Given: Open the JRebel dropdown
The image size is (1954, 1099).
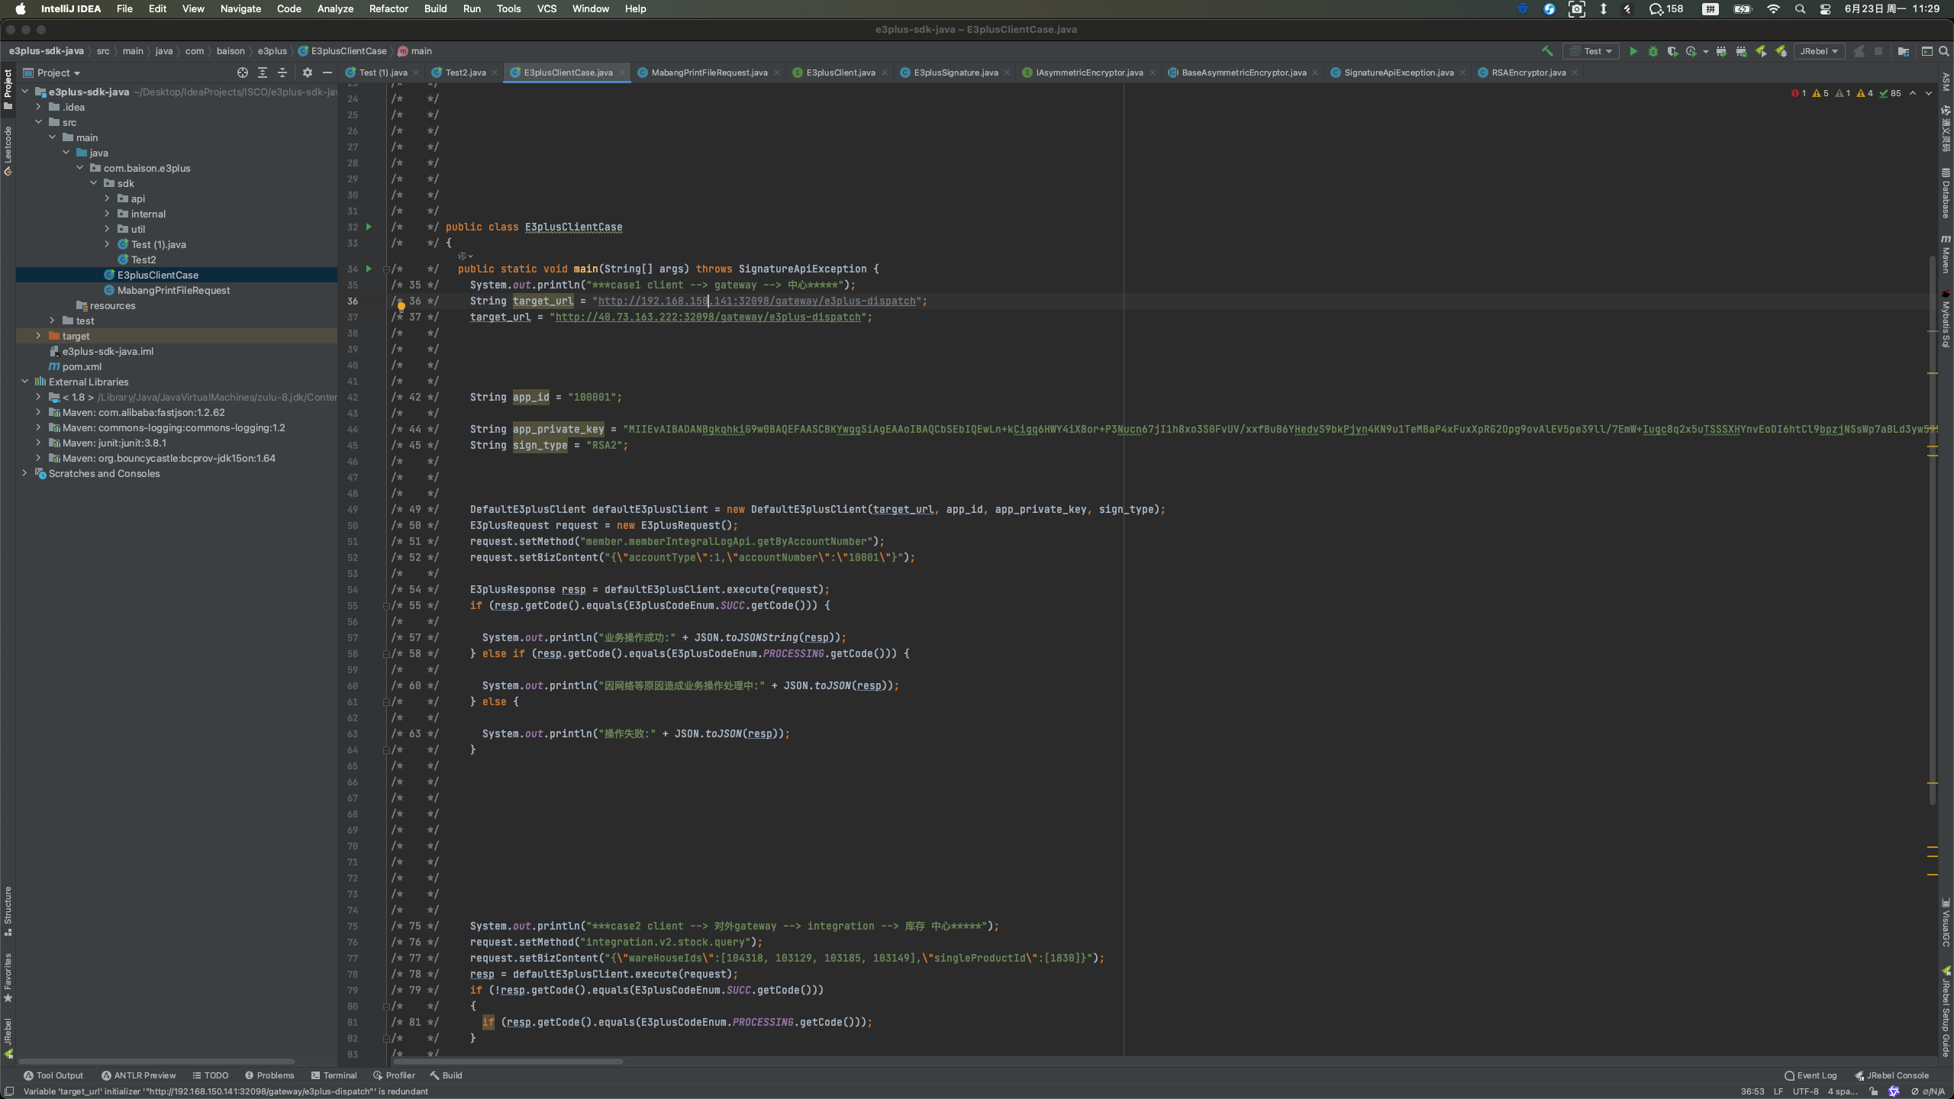Looking at the screenshot, I should [1818, 51].
